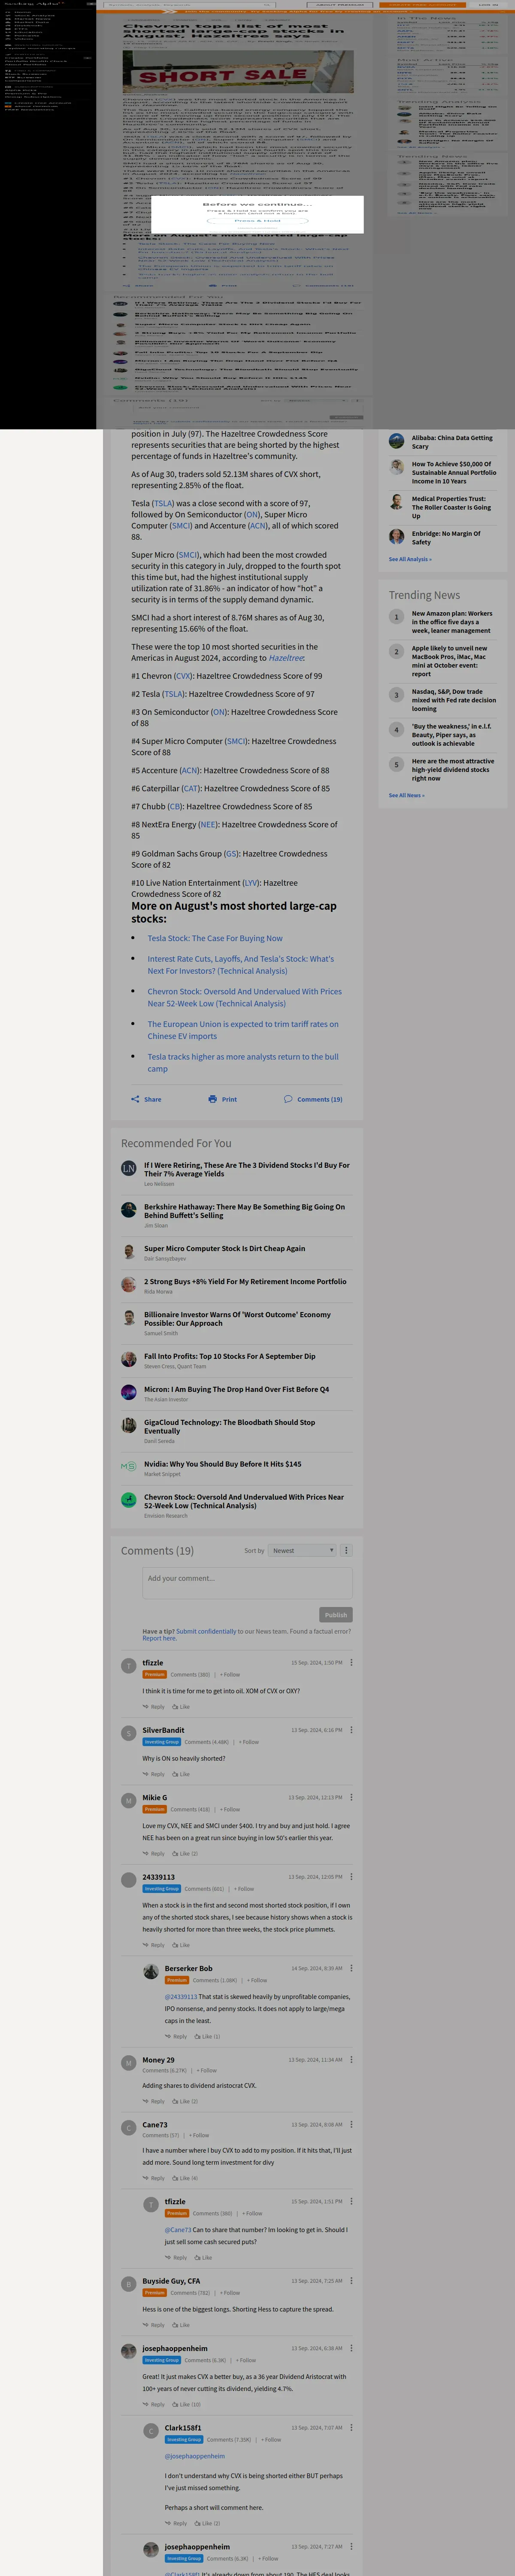
Task: Follow SilverBandit
Action: tap(249, 1742)
